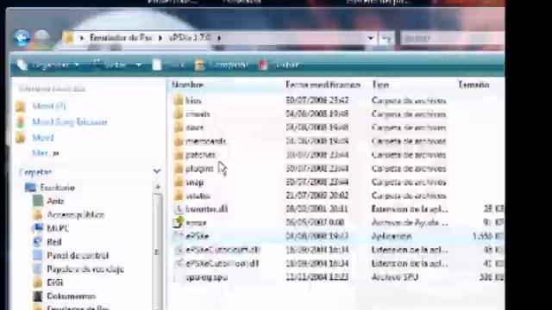The height and width of the screenshot is (310, 552).
Task: Open the Movil favorite link
Action: [43, 138]
